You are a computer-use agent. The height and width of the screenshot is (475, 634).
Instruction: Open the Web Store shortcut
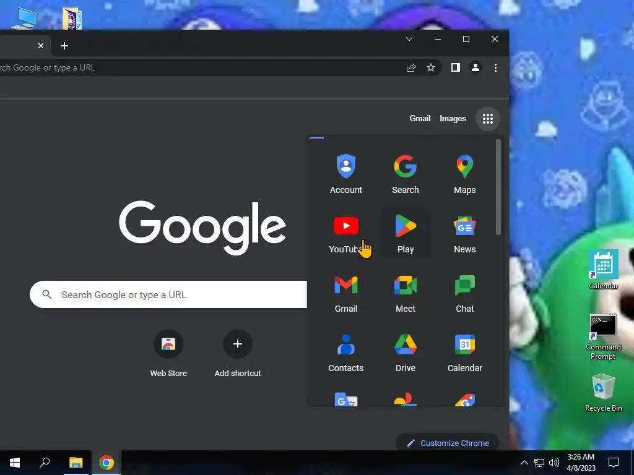pos(168,353)
